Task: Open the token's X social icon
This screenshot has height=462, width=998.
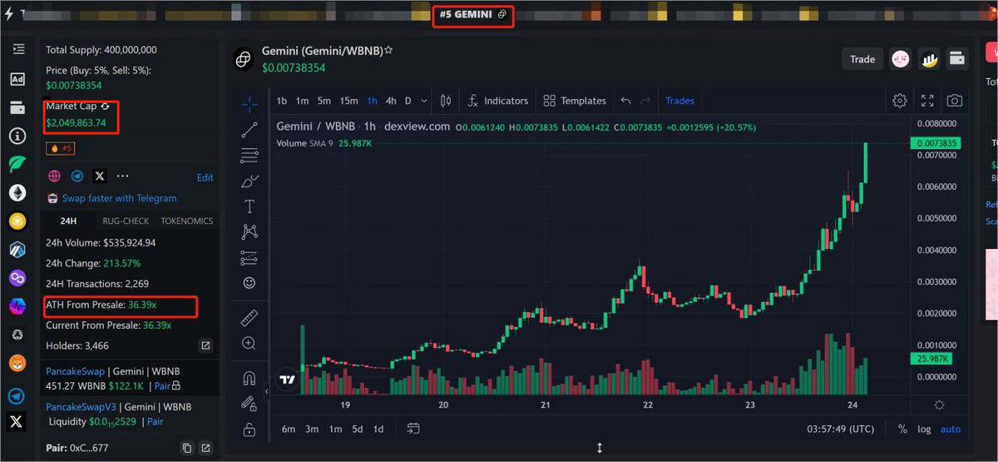Action: tap(100, 176)
